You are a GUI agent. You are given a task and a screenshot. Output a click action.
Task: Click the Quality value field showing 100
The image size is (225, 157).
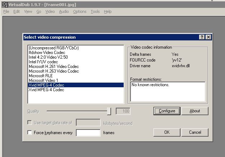pyautogui.click(x=123, y=111)
